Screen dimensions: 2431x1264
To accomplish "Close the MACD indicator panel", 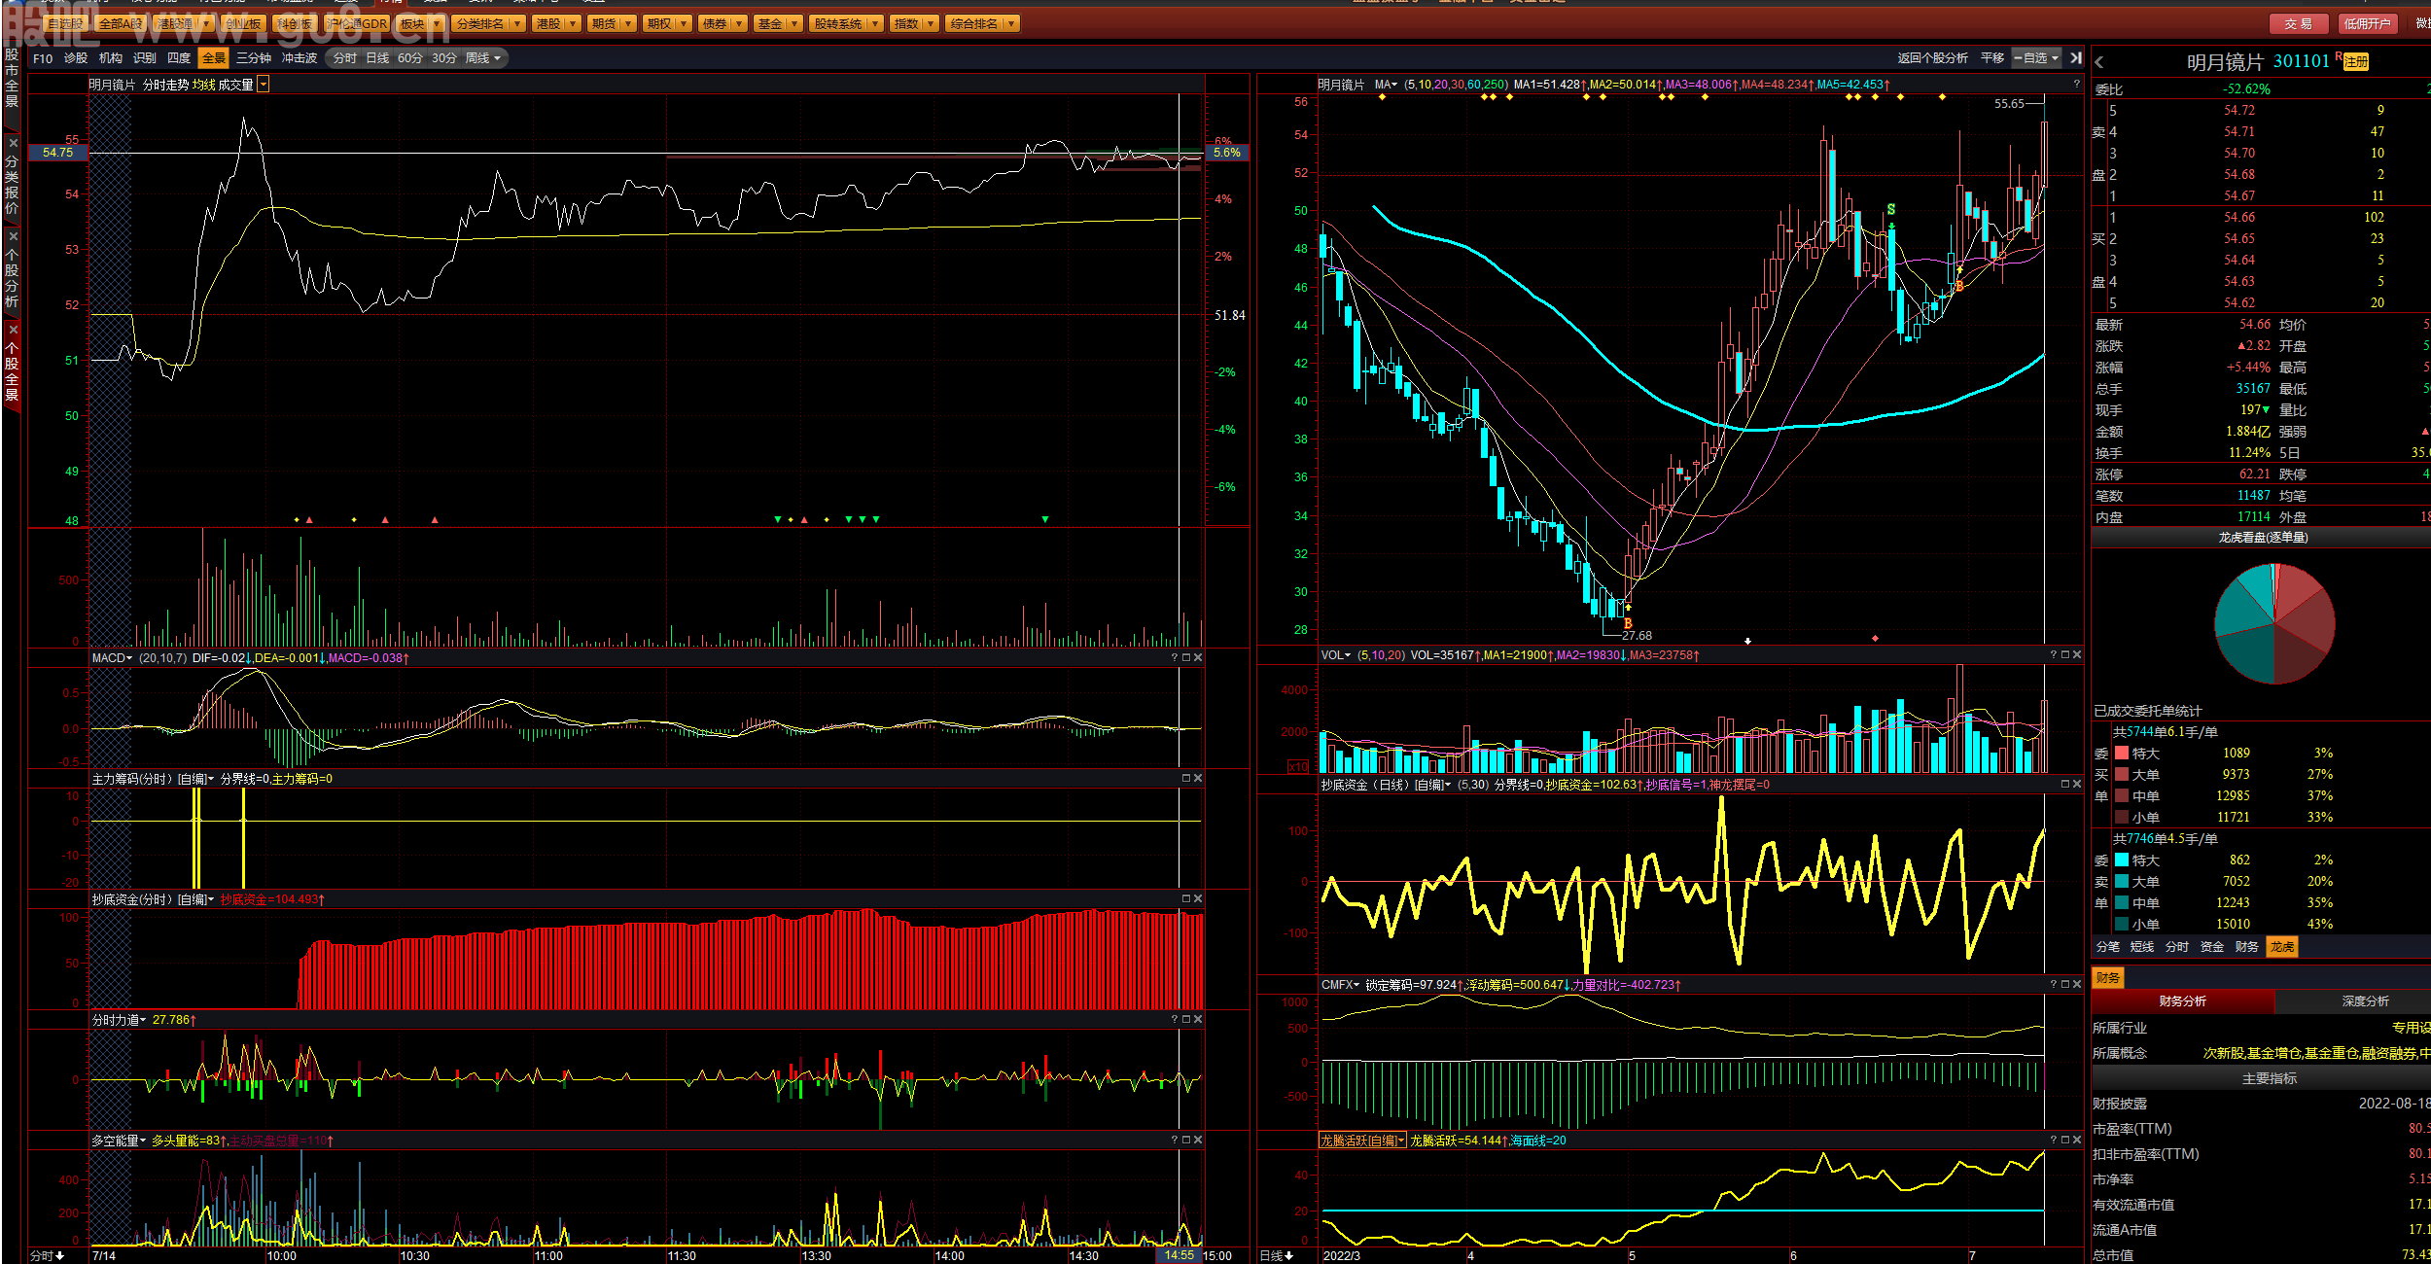I will coord(1198,658).
